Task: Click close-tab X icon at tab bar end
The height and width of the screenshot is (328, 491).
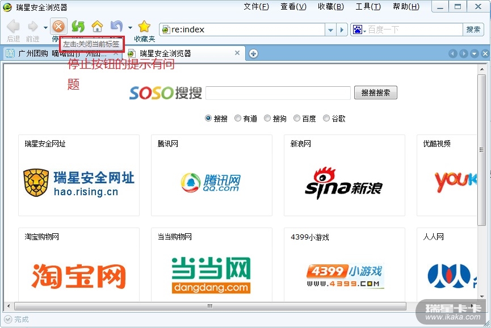Action: tap(485, 53)
